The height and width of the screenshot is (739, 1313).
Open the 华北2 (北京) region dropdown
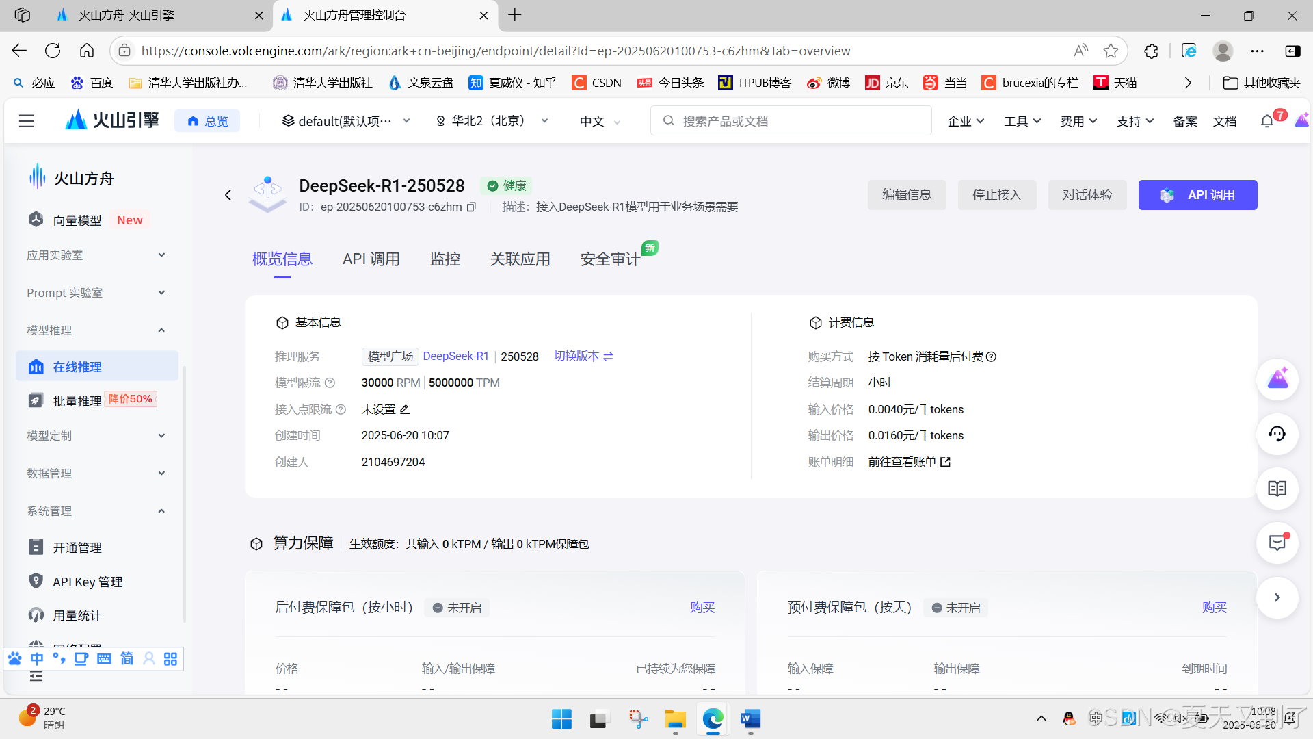(x=492, y=121)
